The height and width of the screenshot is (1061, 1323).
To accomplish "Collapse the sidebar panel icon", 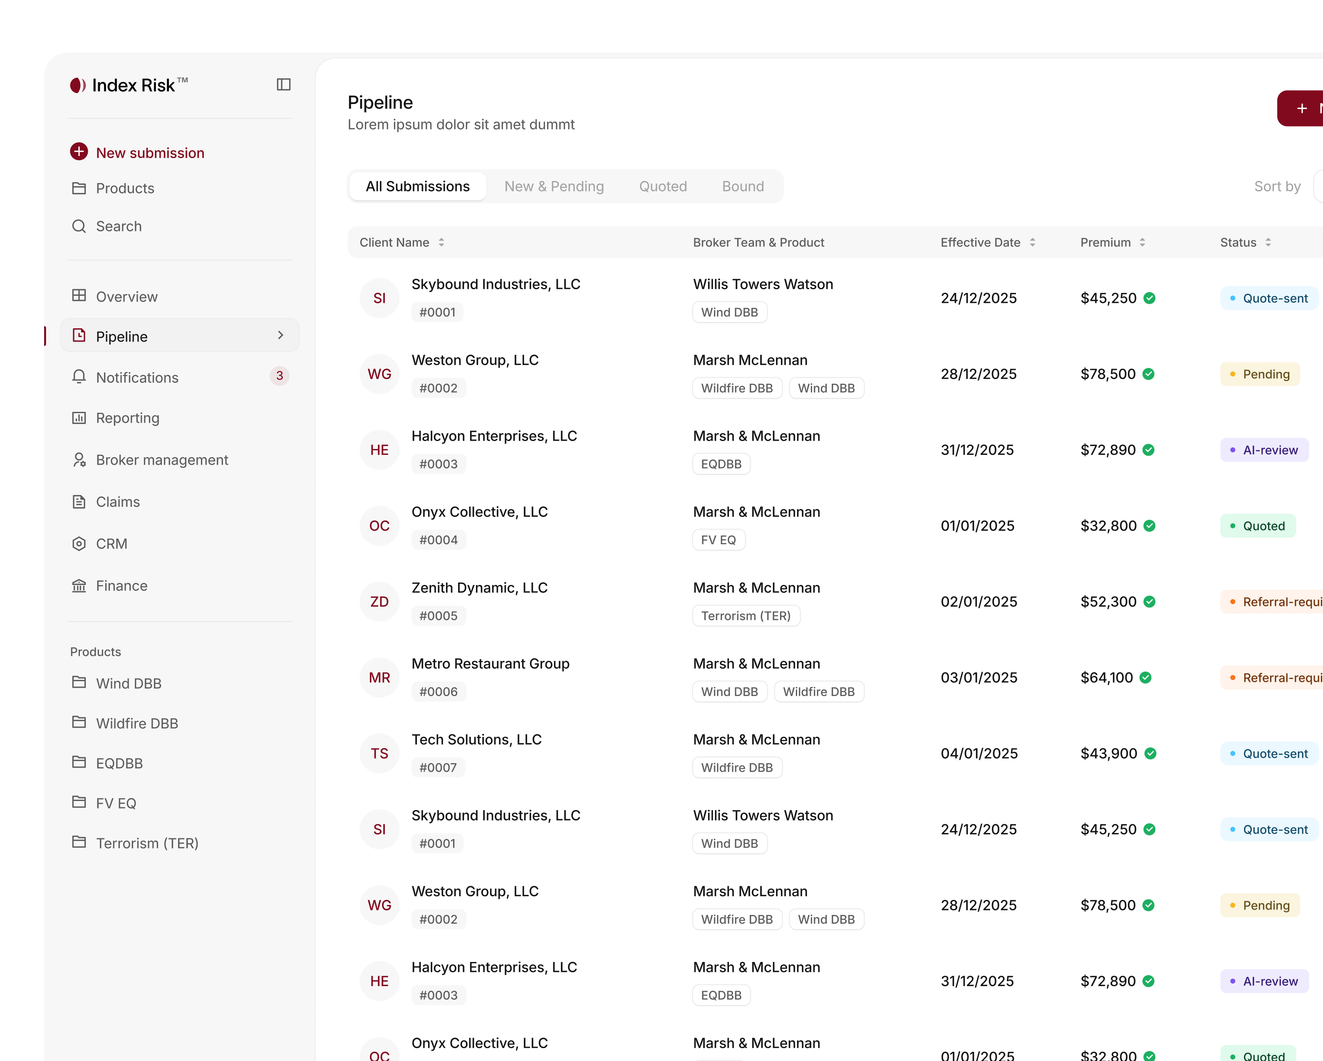I will pyautogui.click(x=283, y=84).
